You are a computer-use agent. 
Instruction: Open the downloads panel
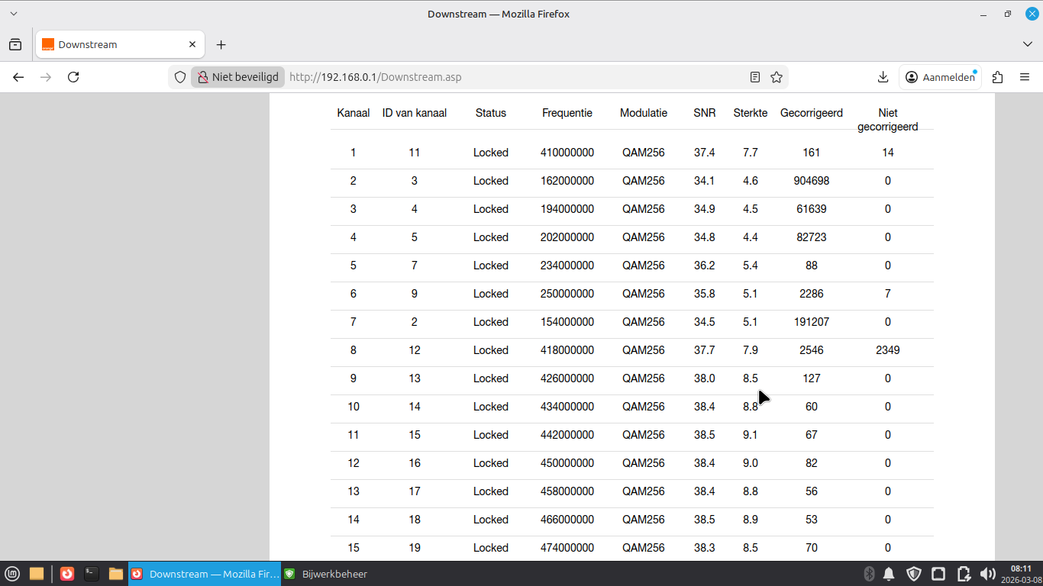click(883, 77)
